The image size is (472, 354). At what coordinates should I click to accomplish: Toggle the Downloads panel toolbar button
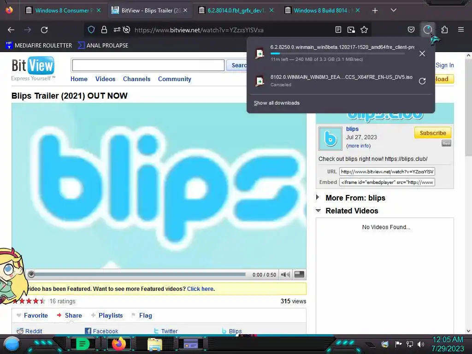(x=427, y=30)
